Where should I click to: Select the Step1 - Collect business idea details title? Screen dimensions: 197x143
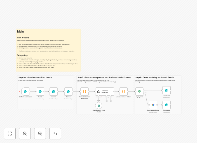click(x=35, y=78)
